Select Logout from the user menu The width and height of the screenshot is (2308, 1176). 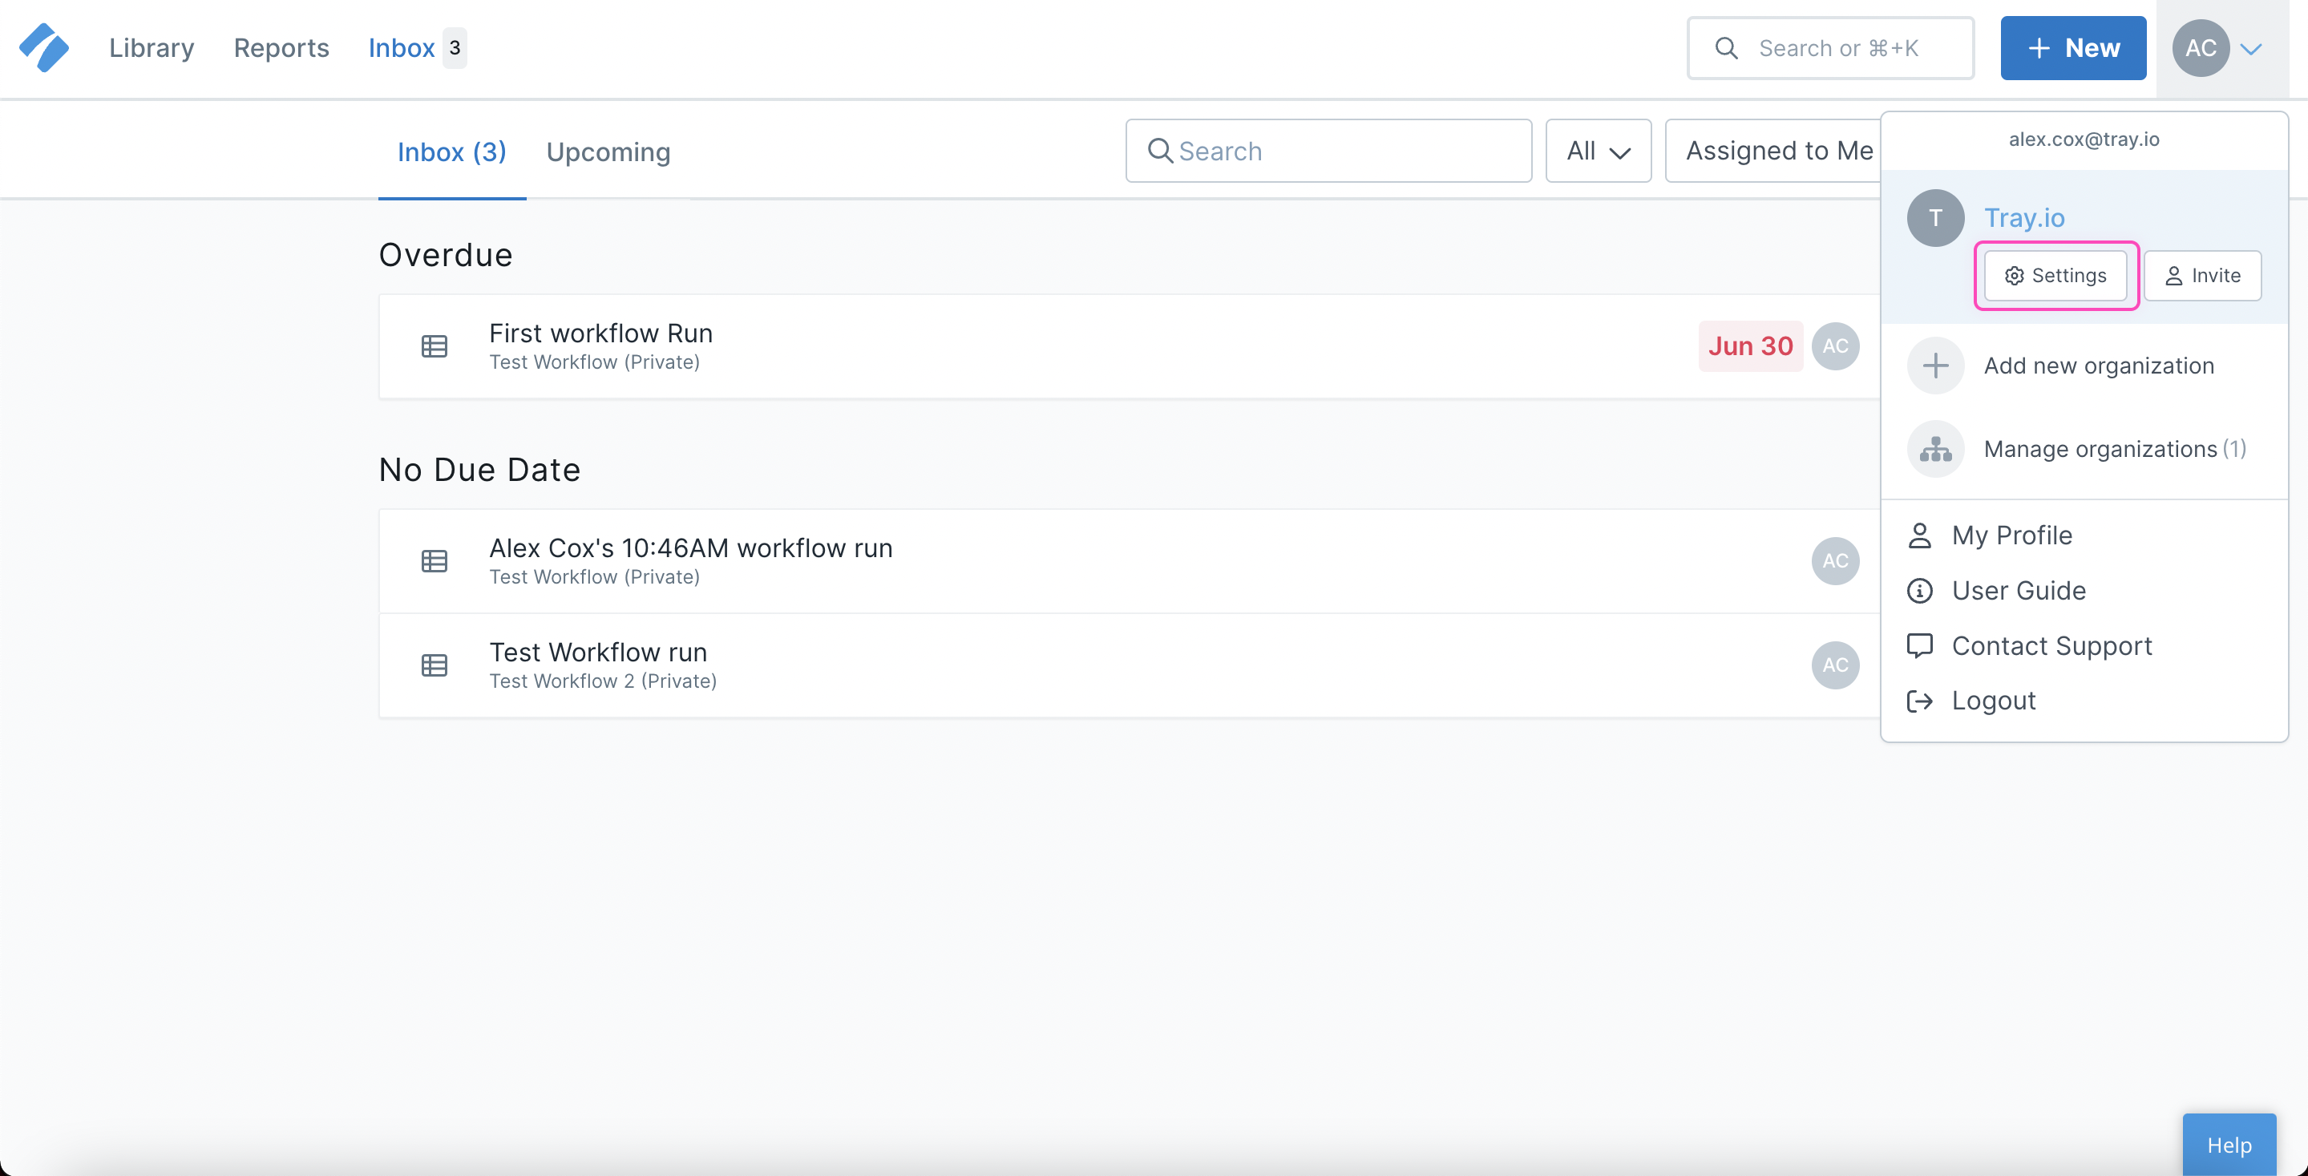1994,701
